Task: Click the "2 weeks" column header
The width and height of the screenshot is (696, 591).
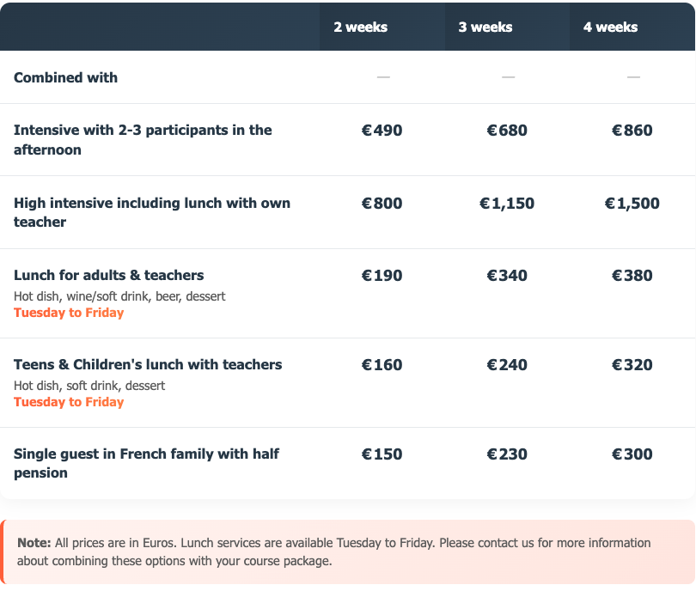Action: 361,27
